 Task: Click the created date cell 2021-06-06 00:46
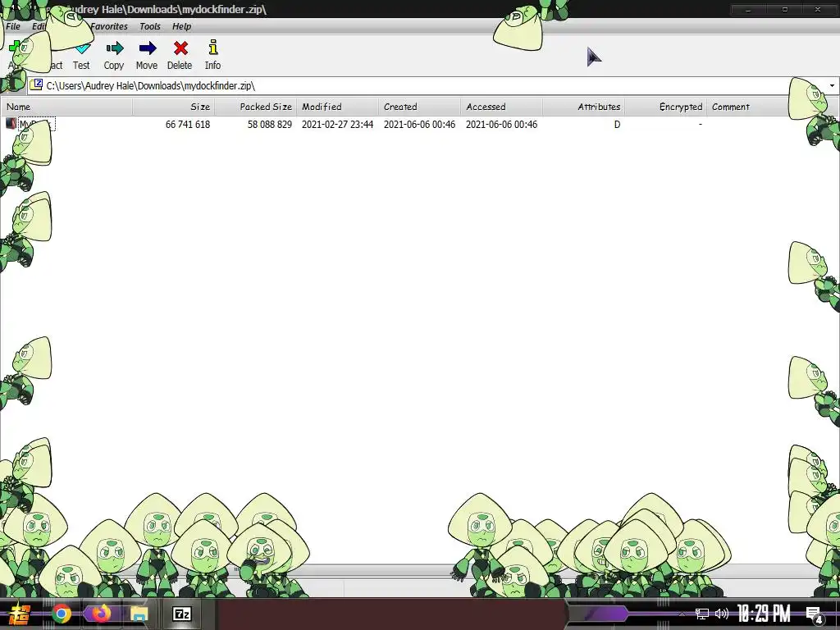[419, 125]
